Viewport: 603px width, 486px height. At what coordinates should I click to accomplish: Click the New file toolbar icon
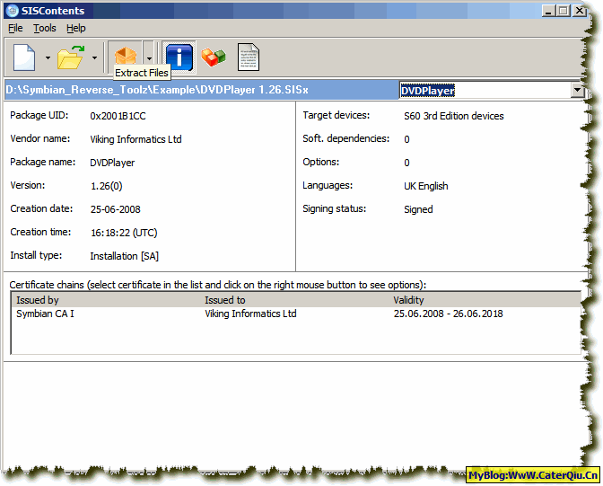[24, 57]
